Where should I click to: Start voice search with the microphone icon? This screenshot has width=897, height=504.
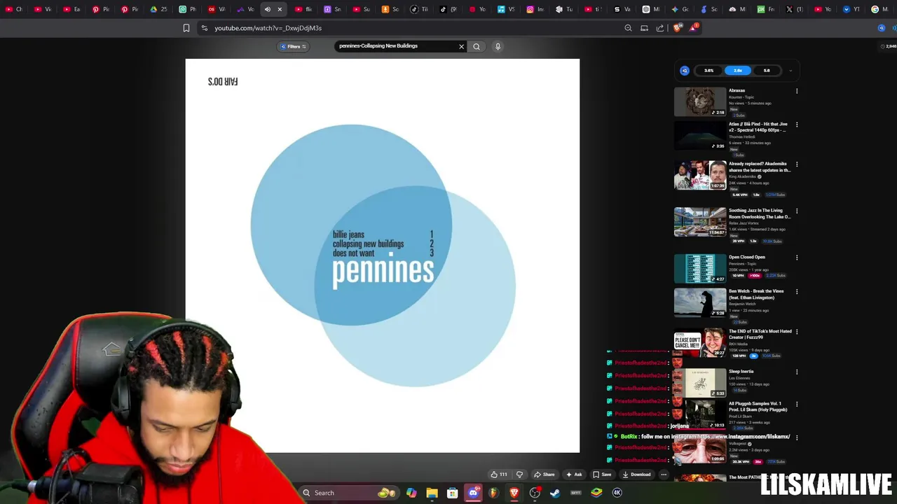coord(498,46)
